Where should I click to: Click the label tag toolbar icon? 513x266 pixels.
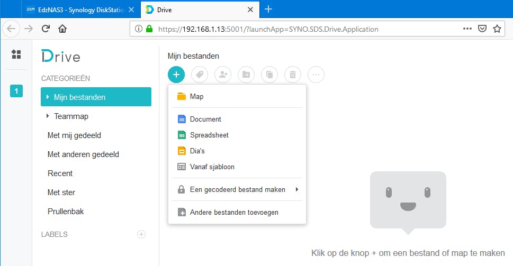pos(200,75)
